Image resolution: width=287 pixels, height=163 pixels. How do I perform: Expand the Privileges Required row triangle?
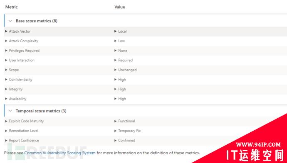[6, 51]
